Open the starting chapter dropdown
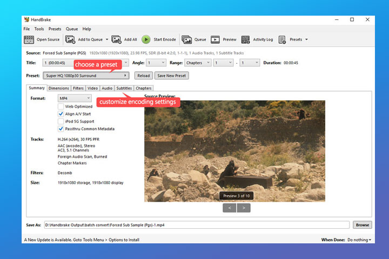Image resolution: width=389 pixels, height=259 pixels. tap(223, 63)
